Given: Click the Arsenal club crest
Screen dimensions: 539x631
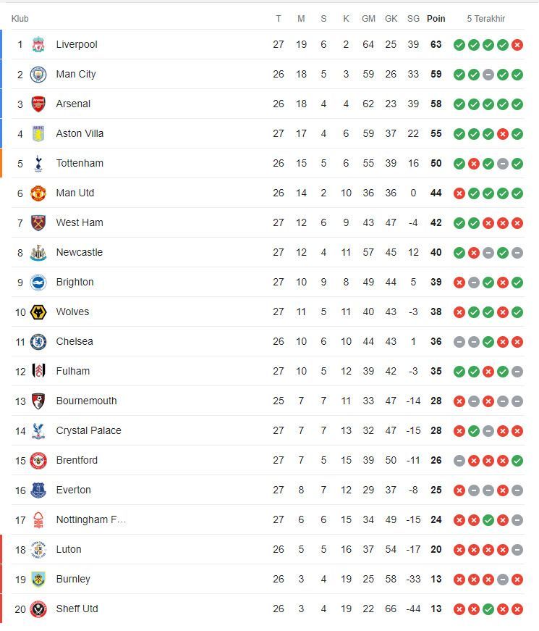Looking at the screenshot, I should point(38,104).
